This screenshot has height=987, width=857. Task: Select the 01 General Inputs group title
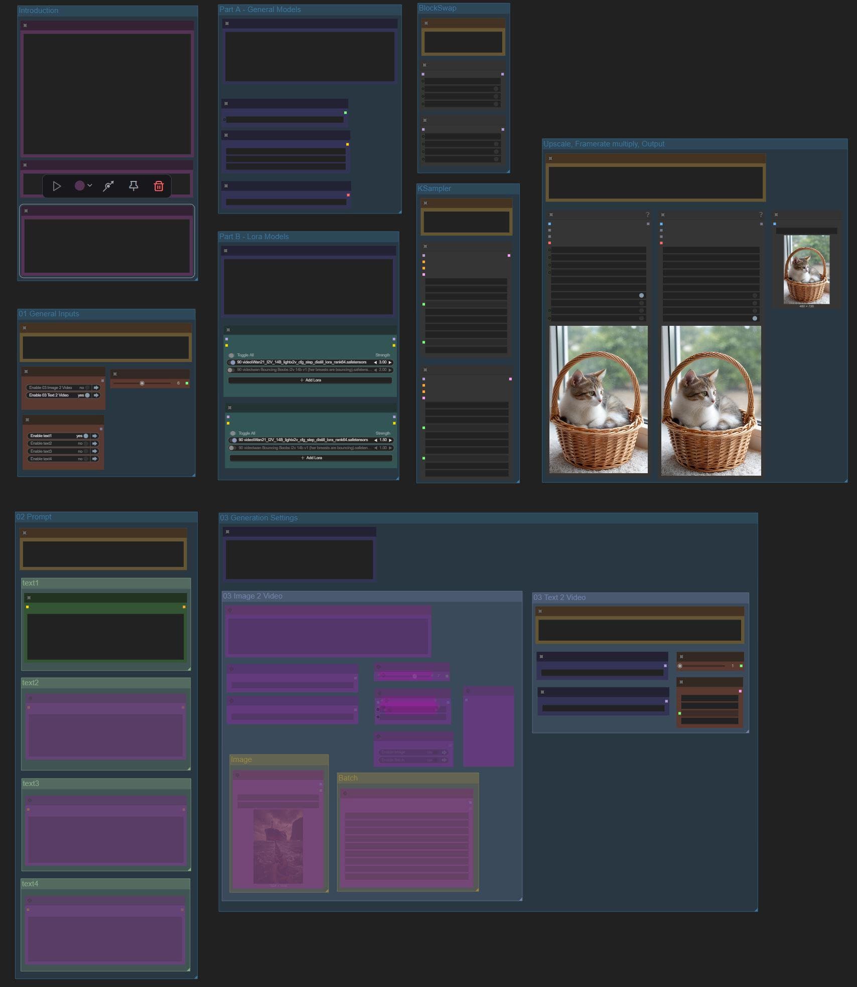49,314
